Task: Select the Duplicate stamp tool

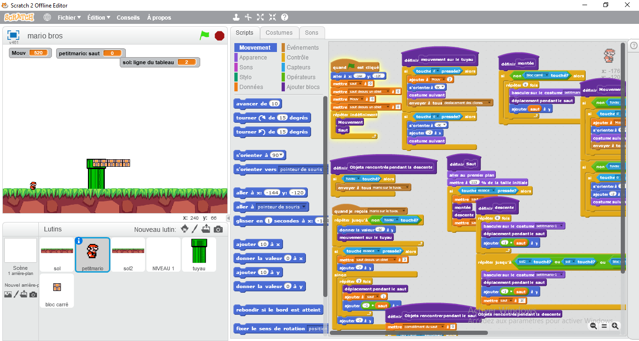Action: pos(236,17)
